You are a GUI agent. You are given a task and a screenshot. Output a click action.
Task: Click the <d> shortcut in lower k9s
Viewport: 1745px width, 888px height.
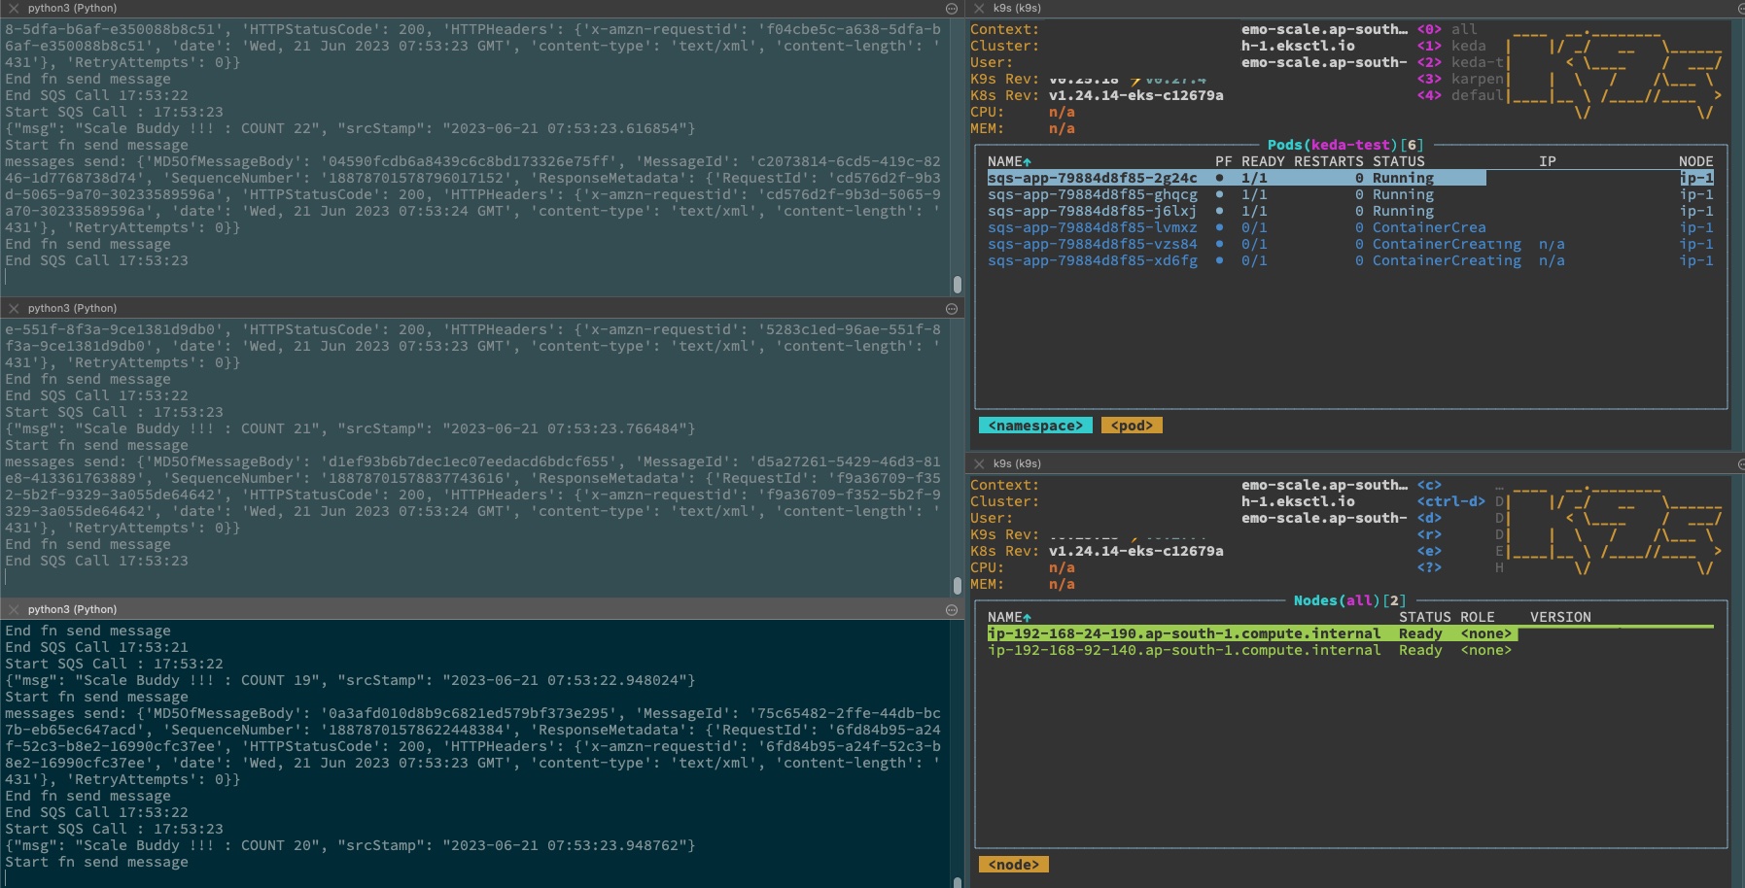click(x=1429, y=518)
